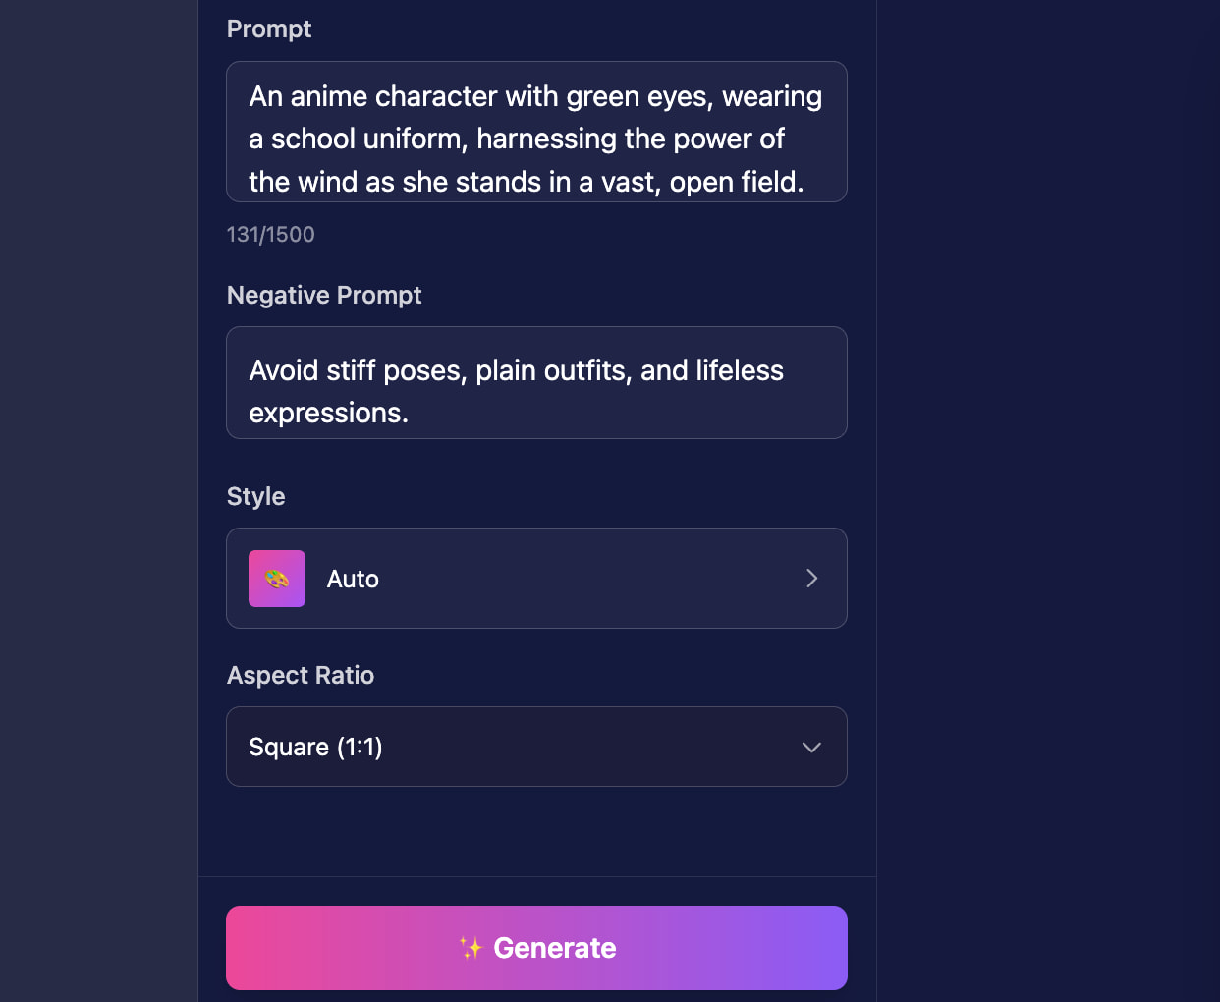Click the 131/1500 character counter
Viewport: 1220px width, 1002px height.
[x=271, y=235]
